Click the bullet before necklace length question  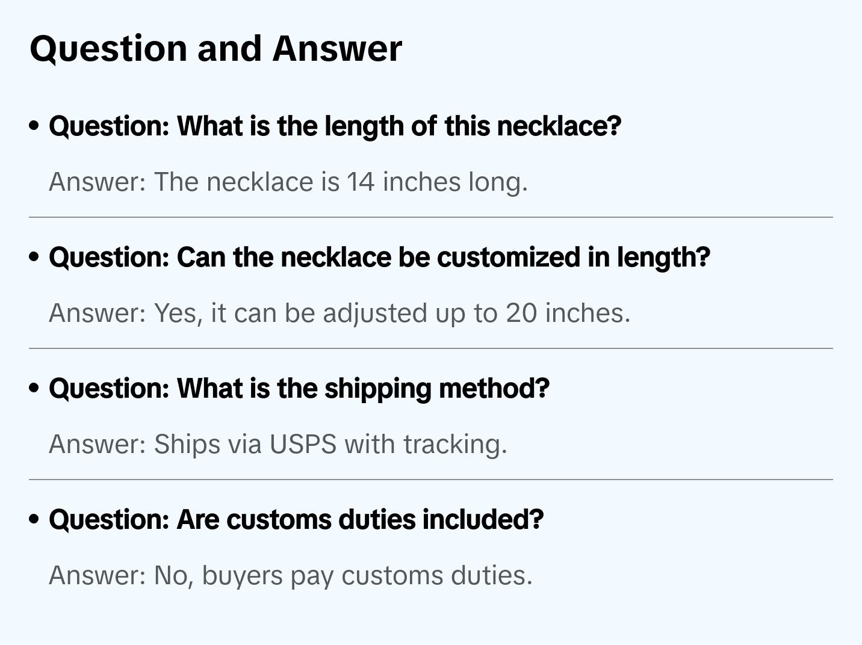pos(34,126)
